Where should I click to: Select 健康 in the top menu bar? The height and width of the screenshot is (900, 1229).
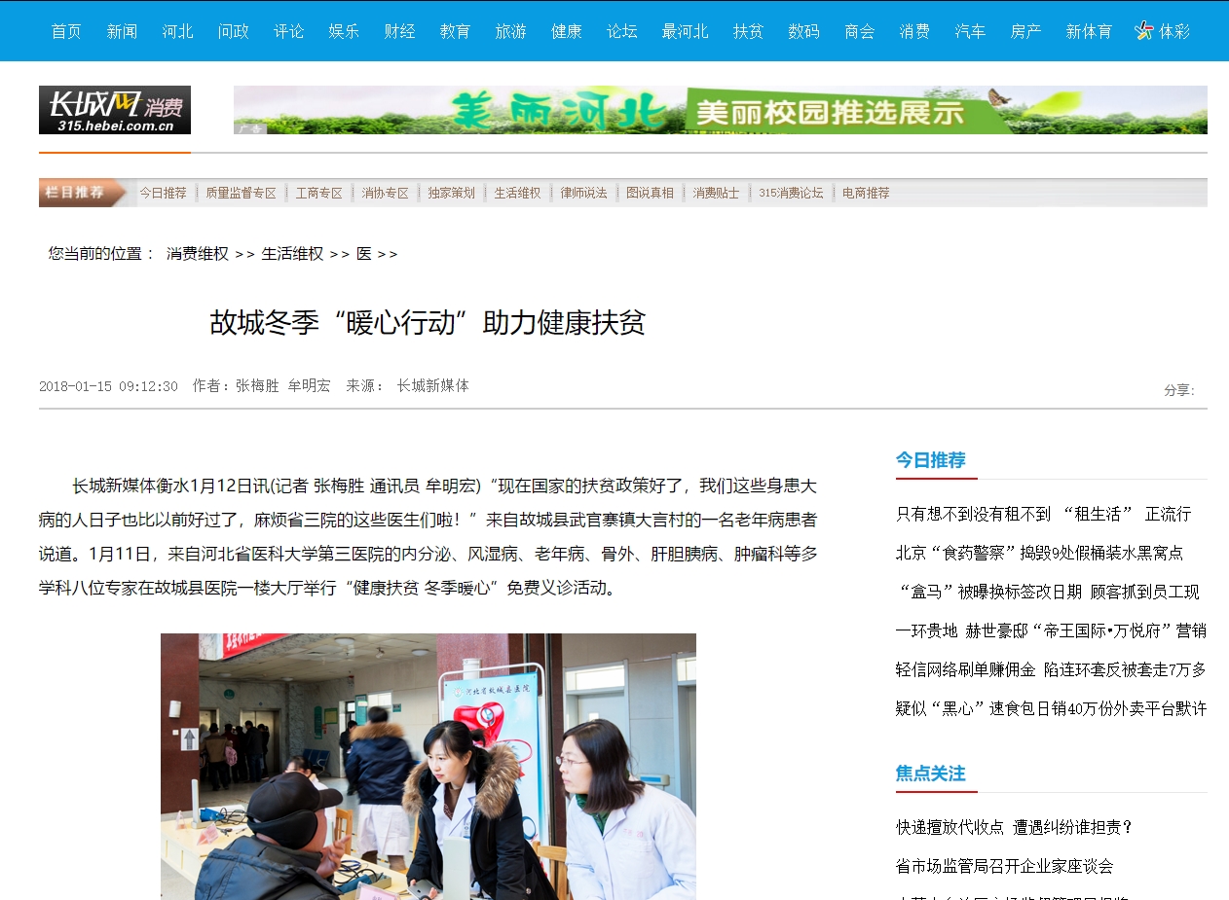click(566, 31)
